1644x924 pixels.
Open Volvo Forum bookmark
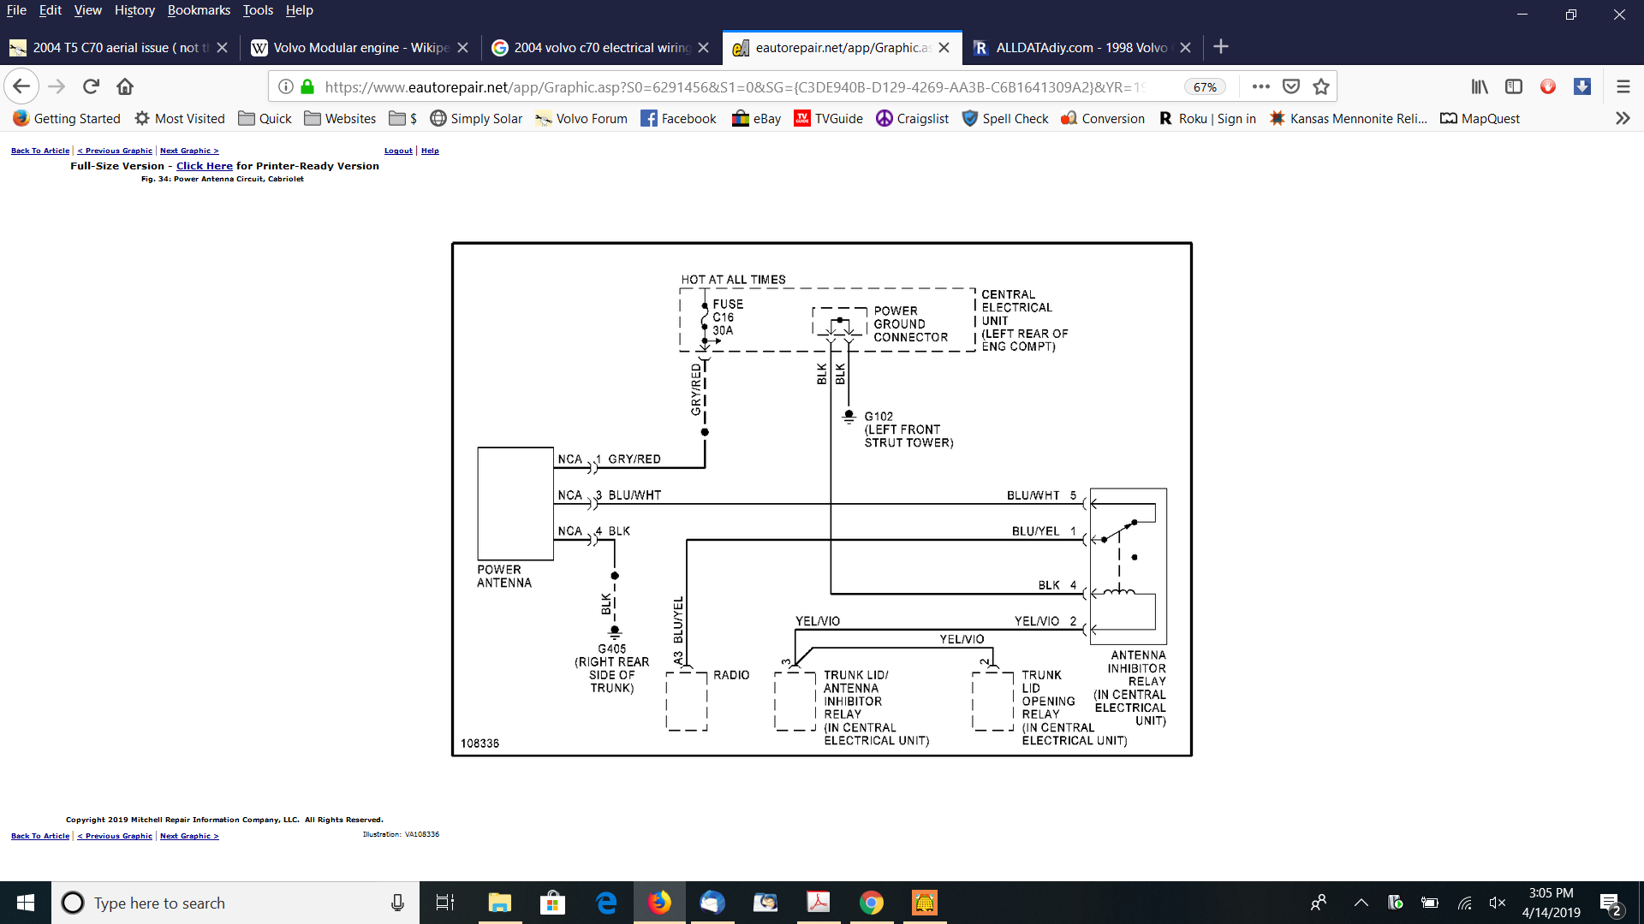click(x=581, y=118)
